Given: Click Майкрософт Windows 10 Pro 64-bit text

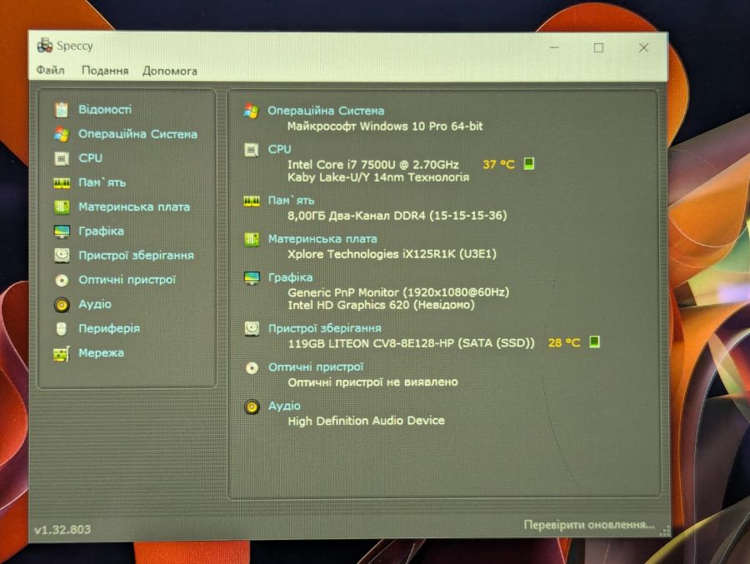Looking at the screenshot, I should pos(384,127).
